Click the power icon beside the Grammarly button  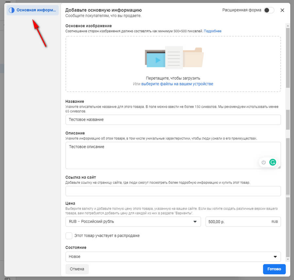coord(264,162)
